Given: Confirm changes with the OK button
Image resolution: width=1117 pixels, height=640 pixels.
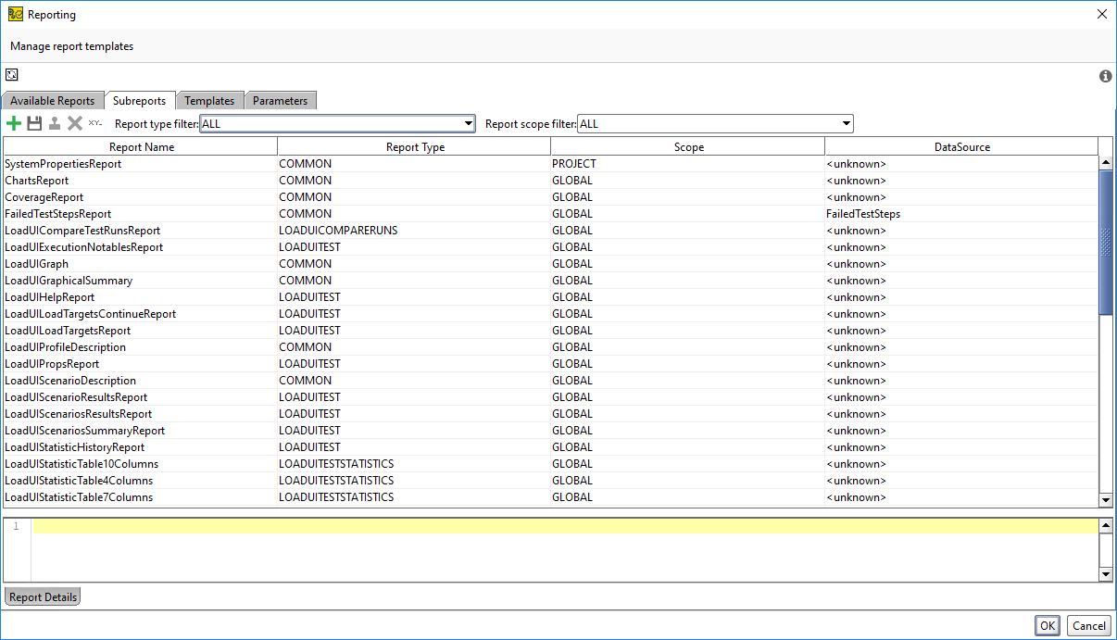Looking at the screenshot, I should [x=1047, y=625].
